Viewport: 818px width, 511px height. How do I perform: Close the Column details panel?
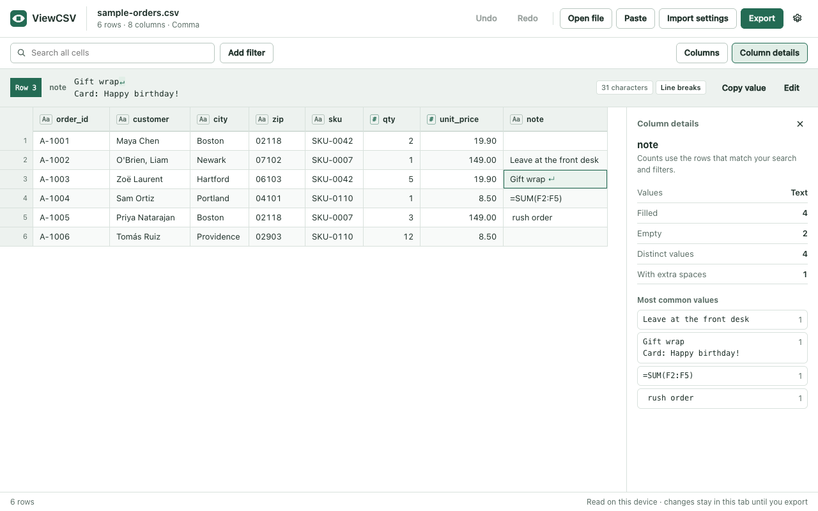(x=800, y=124)
